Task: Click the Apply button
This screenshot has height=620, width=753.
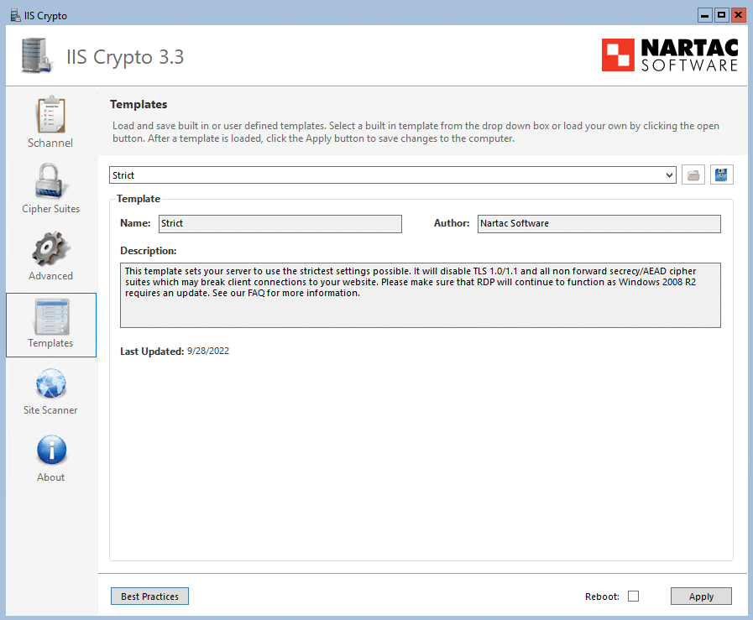Action: [x=701, y=596]
